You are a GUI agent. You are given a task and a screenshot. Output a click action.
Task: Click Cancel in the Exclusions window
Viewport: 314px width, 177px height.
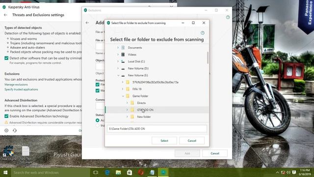(x=215, y=153)
